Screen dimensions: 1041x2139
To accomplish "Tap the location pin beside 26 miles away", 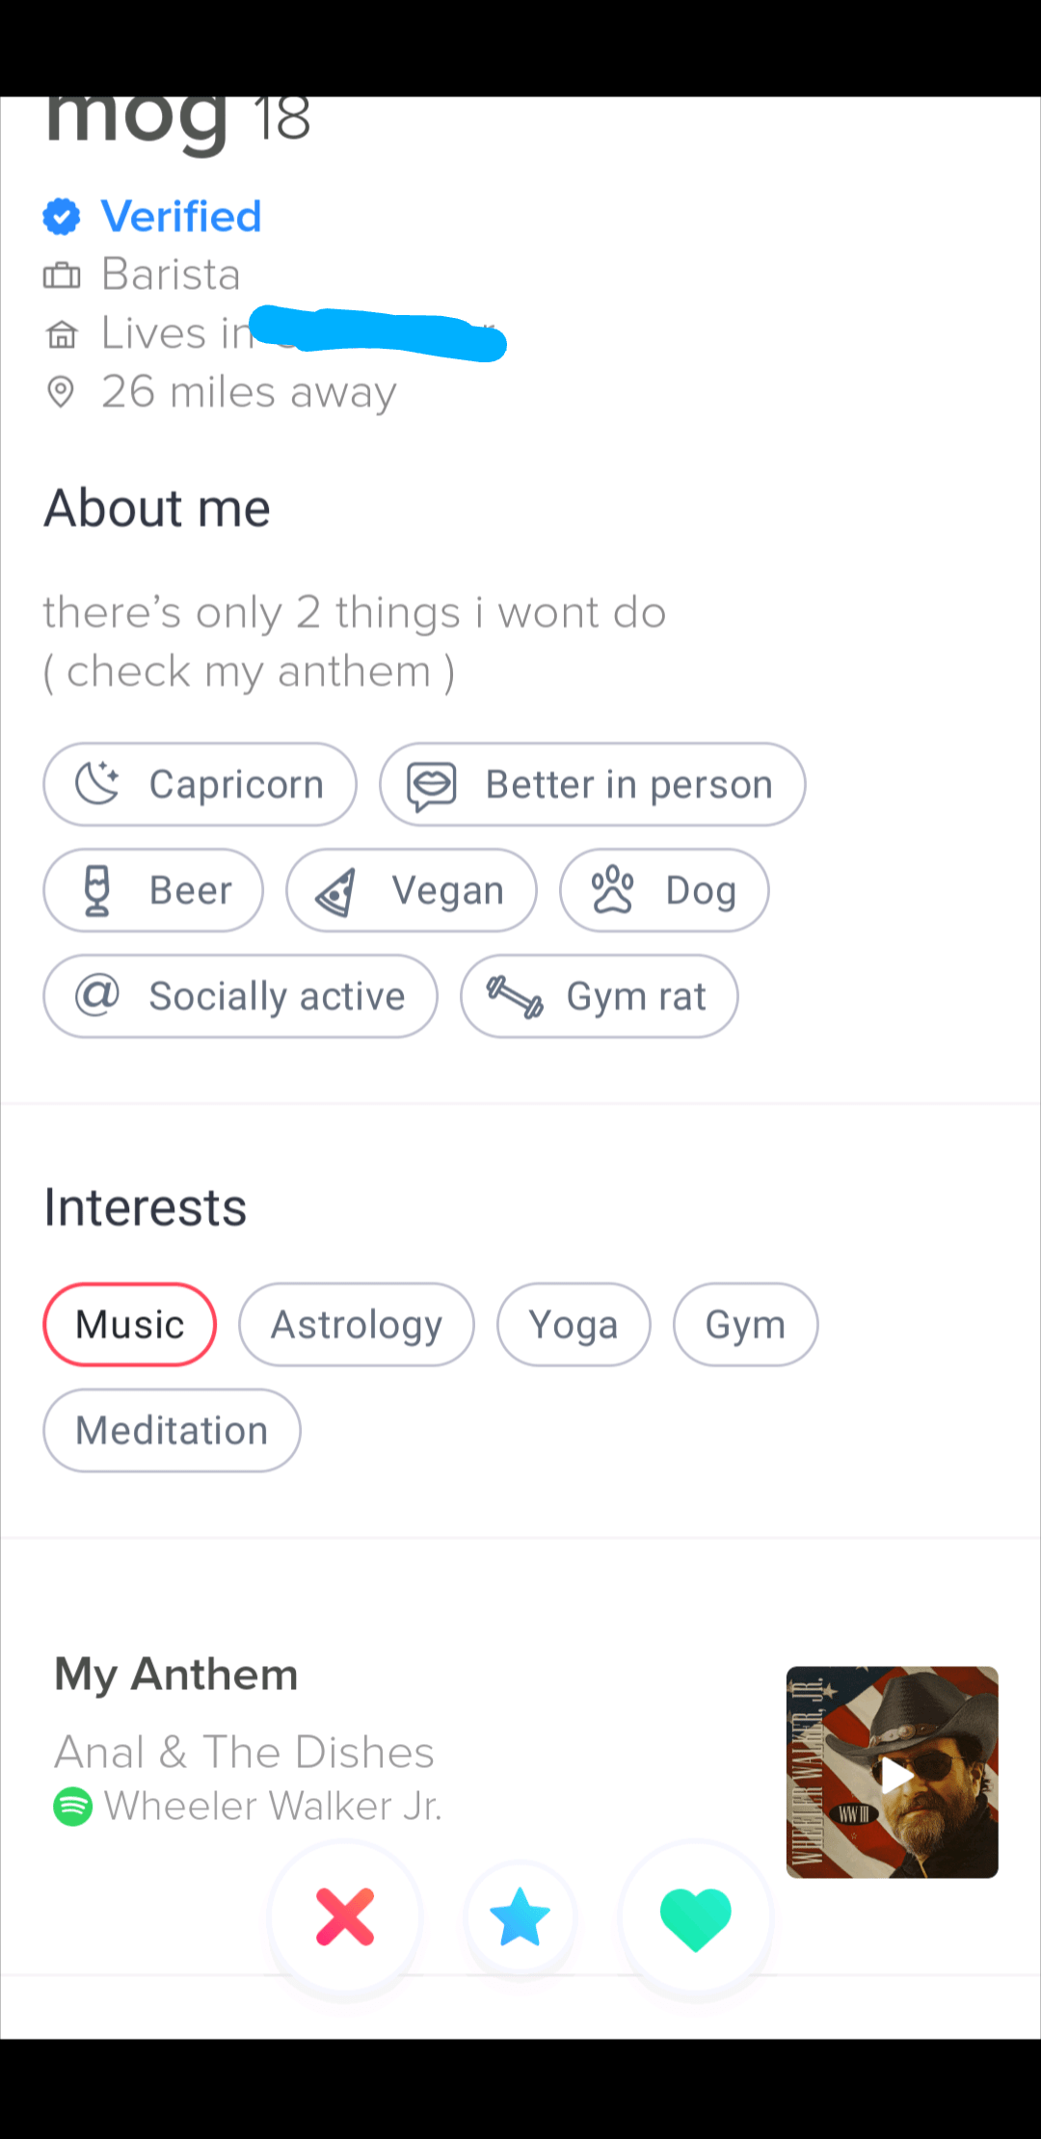I will (62, 391).
